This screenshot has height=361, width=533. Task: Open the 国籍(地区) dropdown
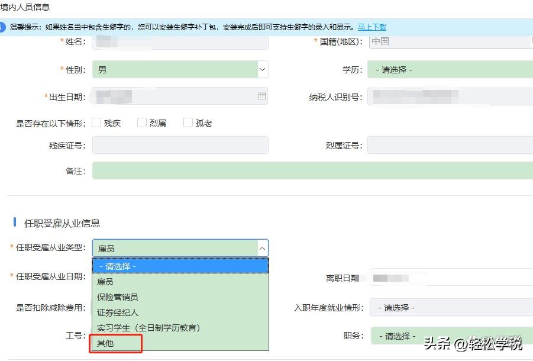(x=450, y=41)
